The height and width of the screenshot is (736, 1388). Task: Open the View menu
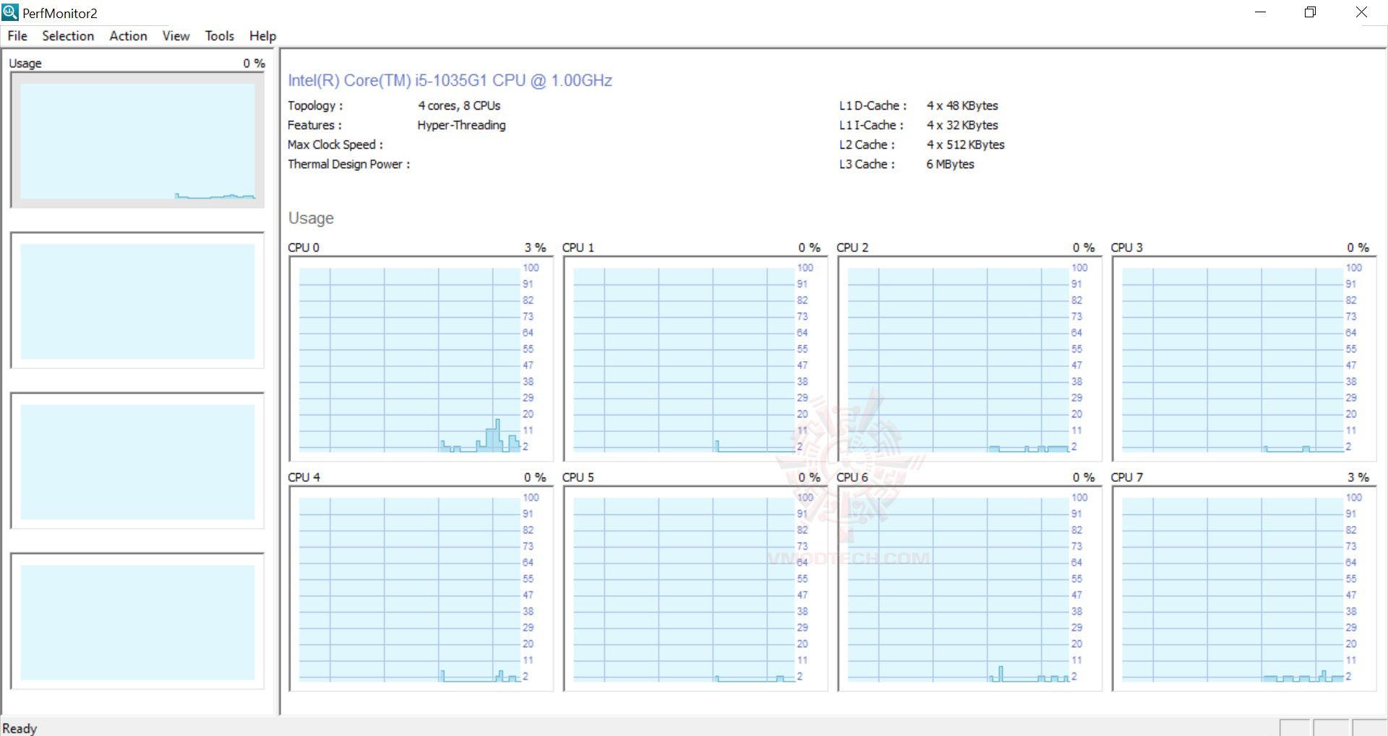tap(176, 36)
